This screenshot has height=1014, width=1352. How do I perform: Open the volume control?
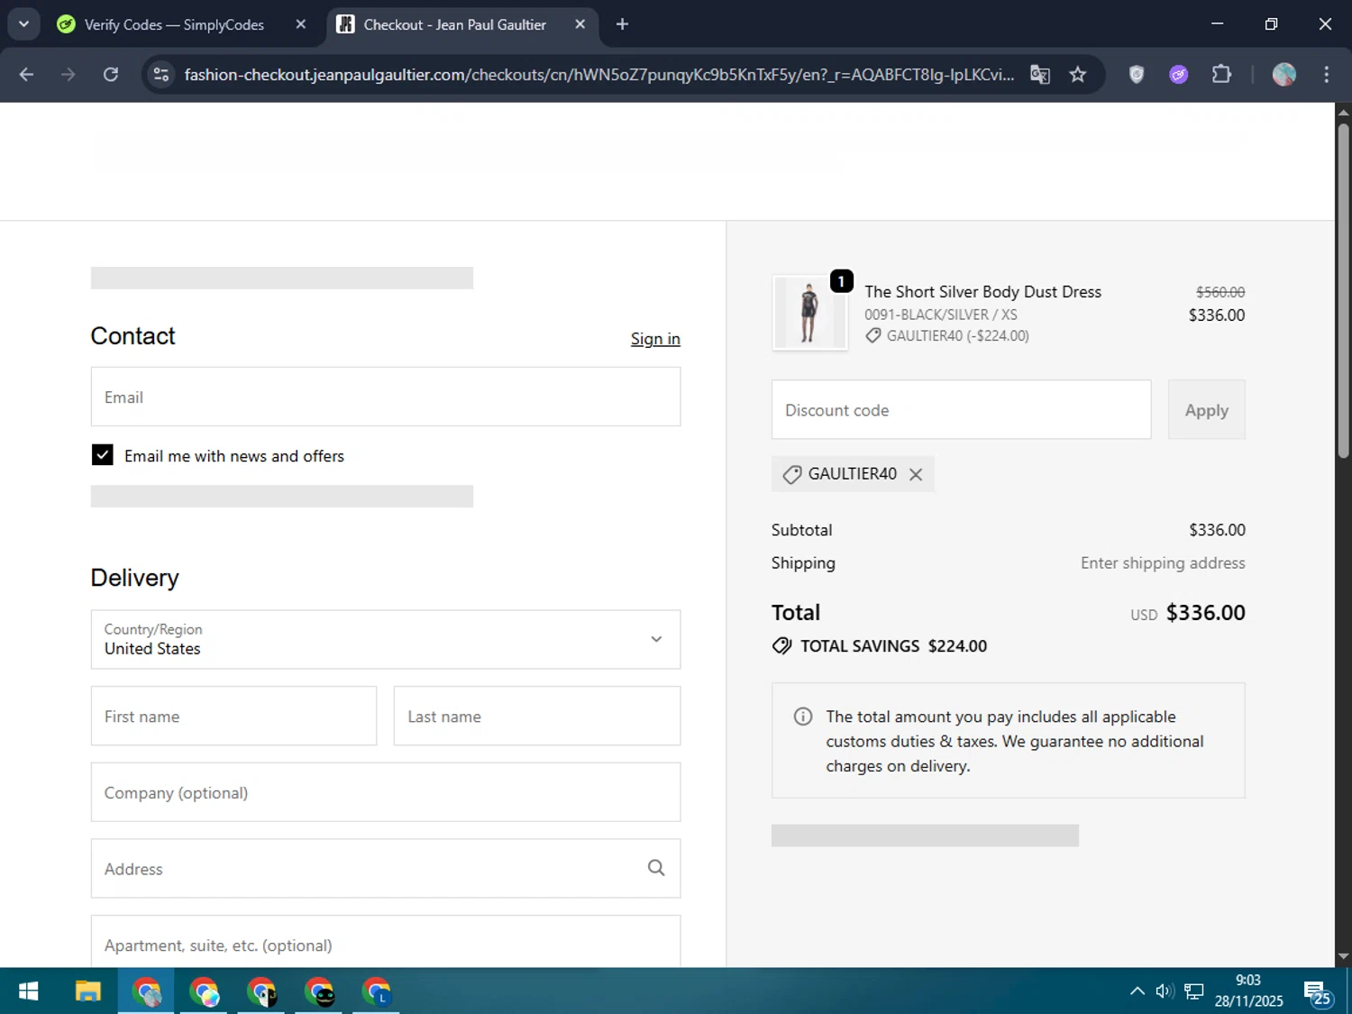click(1165, 991)
